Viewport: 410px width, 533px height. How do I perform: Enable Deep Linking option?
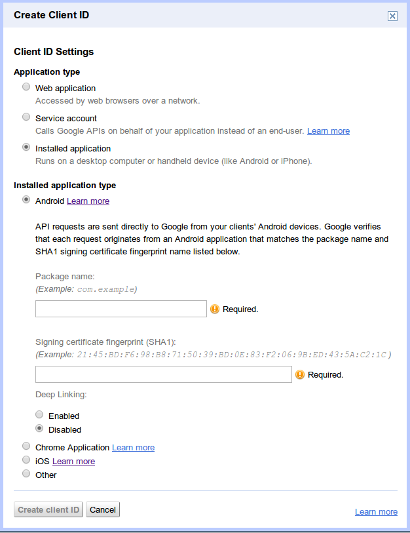pos(39,415)
